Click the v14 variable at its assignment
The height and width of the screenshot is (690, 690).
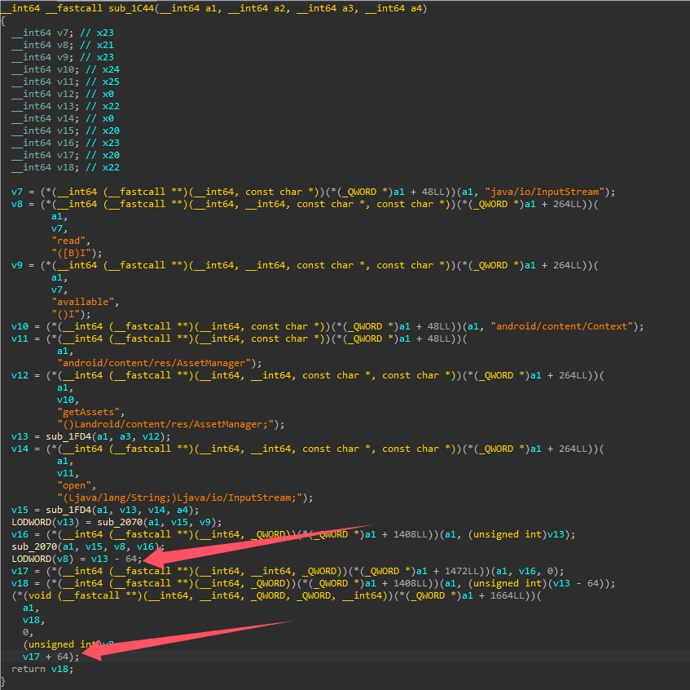(x=20, y=449)
